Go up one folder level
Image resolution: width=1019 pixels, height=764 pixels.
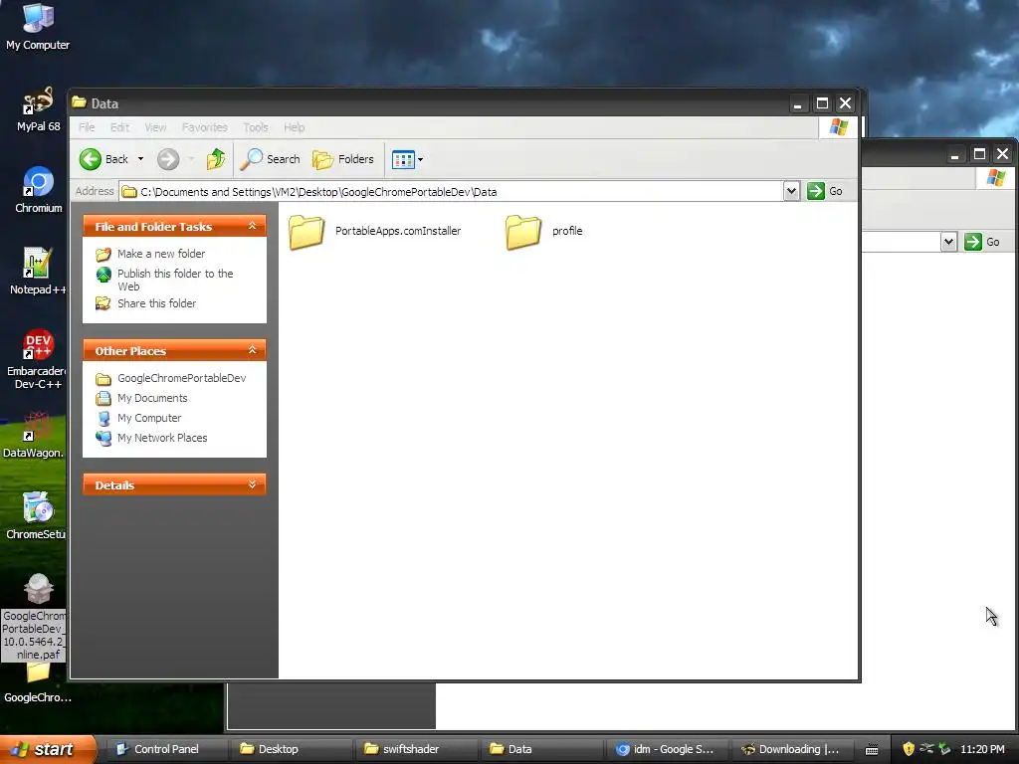click(216, 159)
